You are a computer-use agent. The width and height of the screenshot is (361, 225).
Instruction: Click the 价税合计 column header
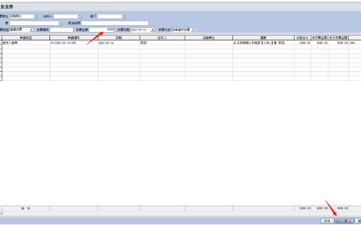click(302, 38)
